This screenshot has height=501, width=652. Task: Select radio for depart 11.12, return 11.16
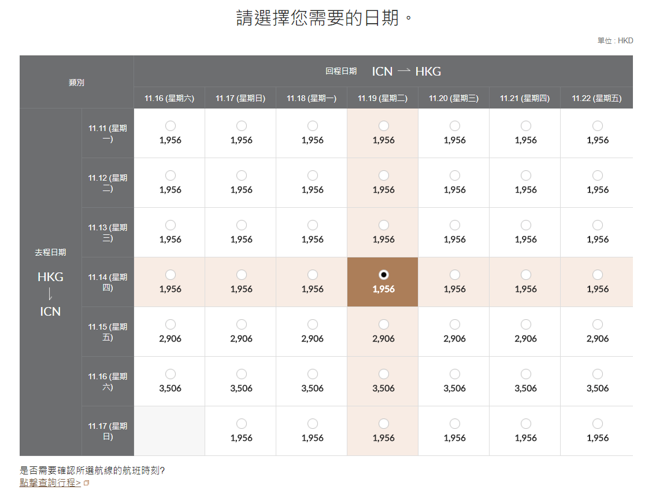coord(171,175)
